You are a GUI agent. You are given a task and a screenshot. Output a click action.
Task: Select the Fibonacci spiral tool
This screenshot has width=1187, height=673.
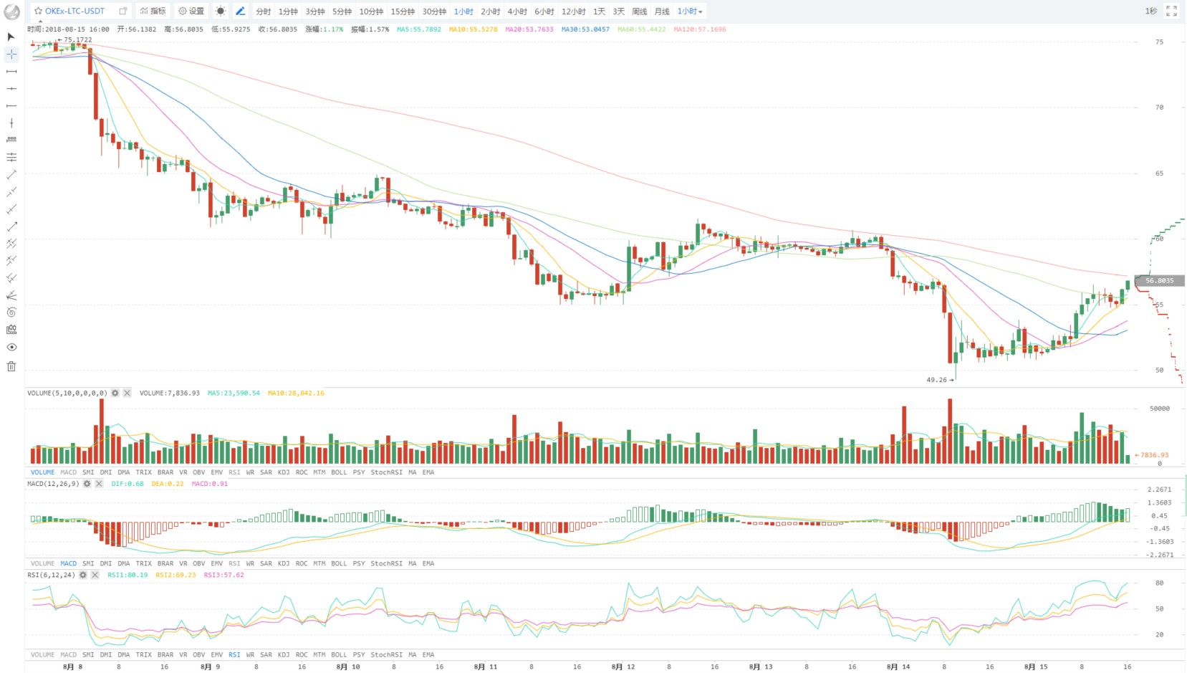11,312
